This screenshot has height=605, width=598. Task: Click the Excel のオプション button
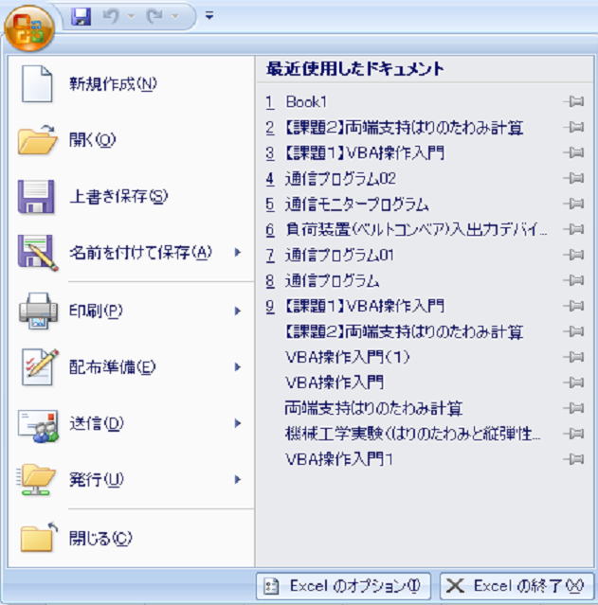click(x=343, y=586)
